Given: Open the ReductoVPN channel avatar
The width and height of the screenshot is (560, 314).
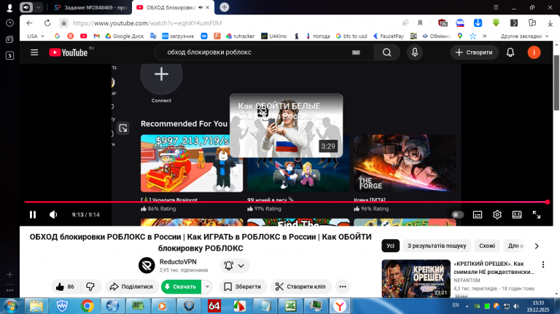Looking at the screenshot, I should [x=147, y=265].
